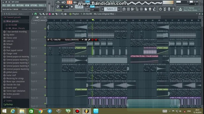Toggle the playlist magnet snap icon
Viewport: 204px width, 114px height.
35,14
